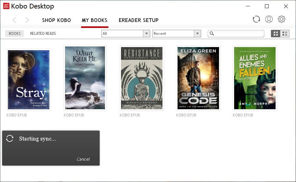Click the magnifying glass search icon
This screenshot has height=182, width=296.
click(x=212, y=34)
